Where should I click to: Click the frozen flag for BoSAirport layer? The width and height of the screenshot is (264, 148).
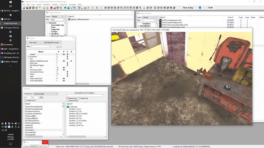67,57
